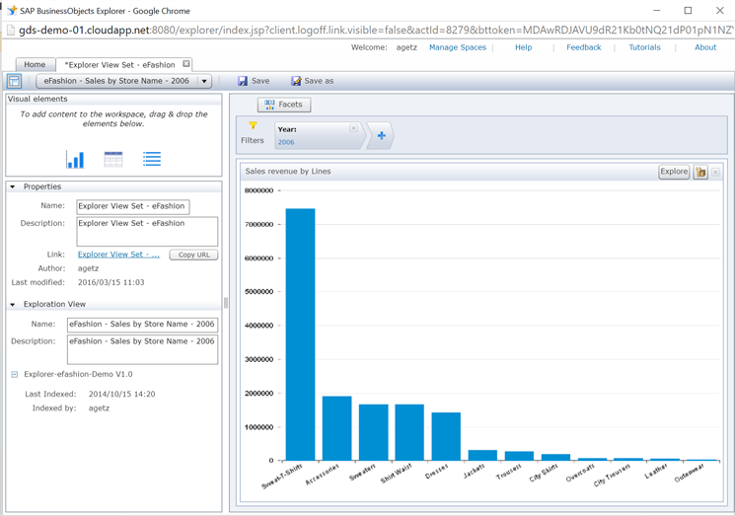Click the Explore button on chart

[674, 172]
